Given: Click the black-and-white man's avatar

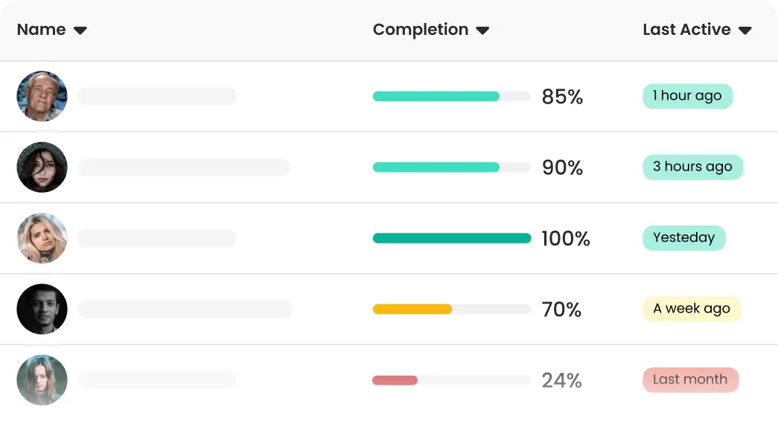Looking at the screenshot, I should [42, 309].
